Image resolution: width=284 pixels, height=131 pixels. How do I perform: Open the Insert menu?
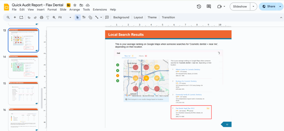click(x=40, y=9)
